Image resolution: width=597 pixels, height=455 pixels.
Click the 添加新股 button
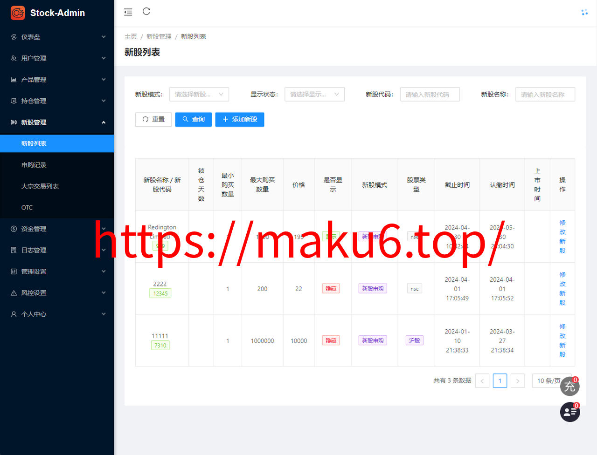pos(240,119)
